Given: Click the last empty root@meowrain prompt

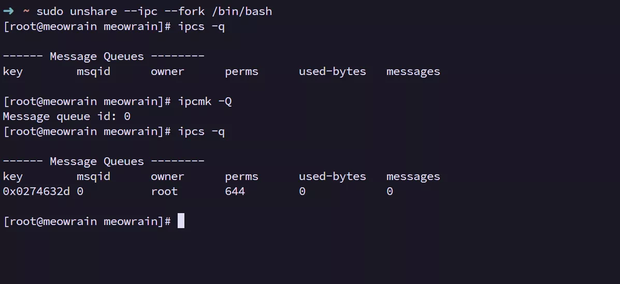Looking at the screenshot, I should pyautogui.click(x=87, y=221).
